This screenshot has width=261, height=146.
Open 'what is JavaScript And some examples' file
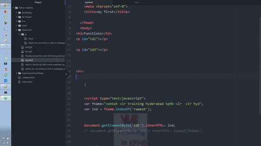click(x=45, y=64)
